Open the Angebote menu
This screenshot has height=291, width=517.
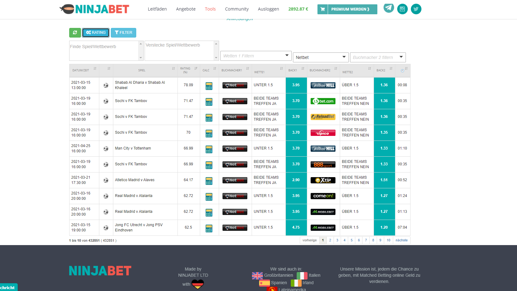[x=186, y=9]
